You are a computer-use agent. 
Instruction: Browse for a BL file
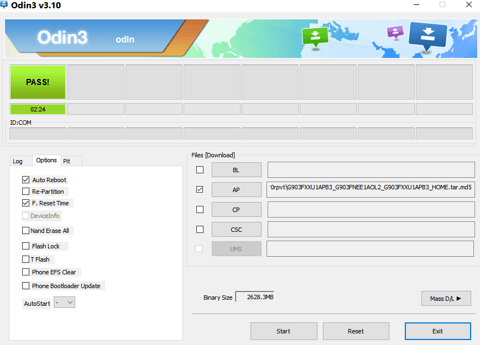[237, 170]
